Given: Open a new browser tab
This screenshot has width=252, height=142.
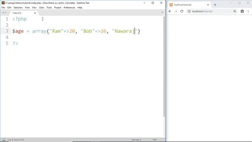Looking at the screenshot, I should [x=215, y=5].
